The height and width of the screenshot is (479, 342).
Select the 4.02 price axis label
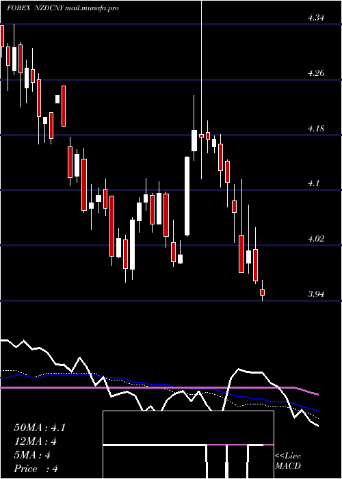click(316, 239)
